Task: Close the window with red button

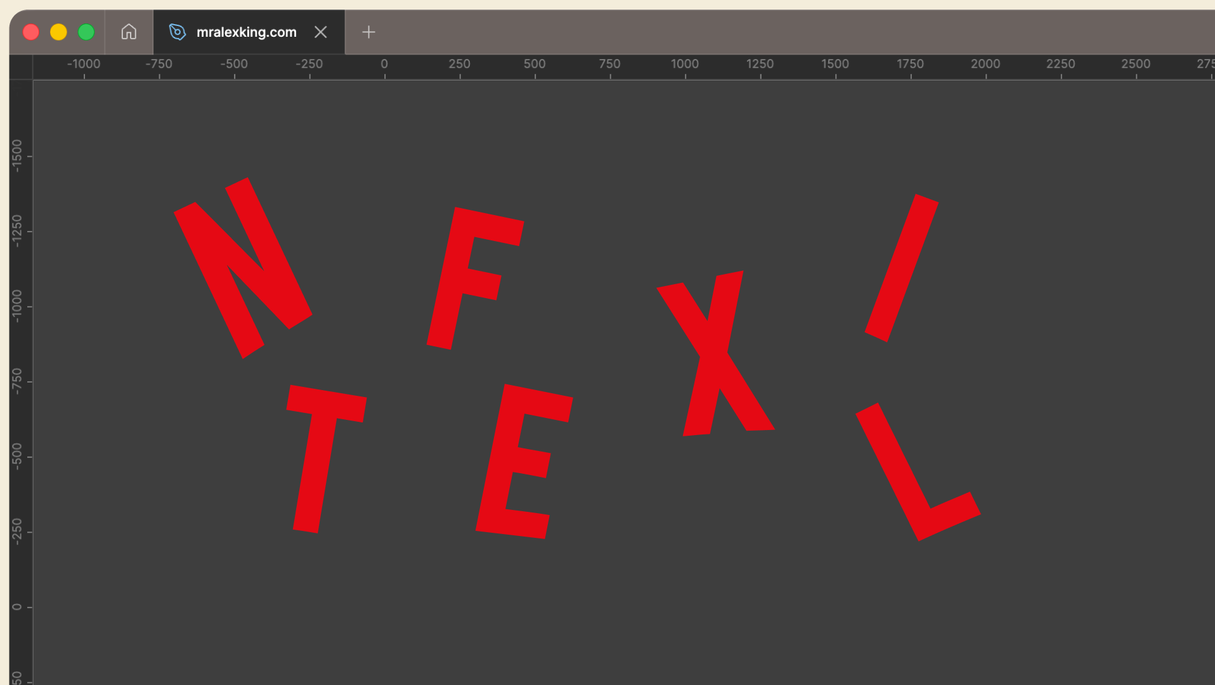Action: tap(31, 32)
